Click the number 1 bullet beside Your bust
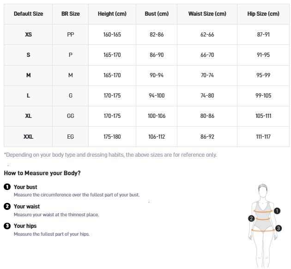 point(7,187)
